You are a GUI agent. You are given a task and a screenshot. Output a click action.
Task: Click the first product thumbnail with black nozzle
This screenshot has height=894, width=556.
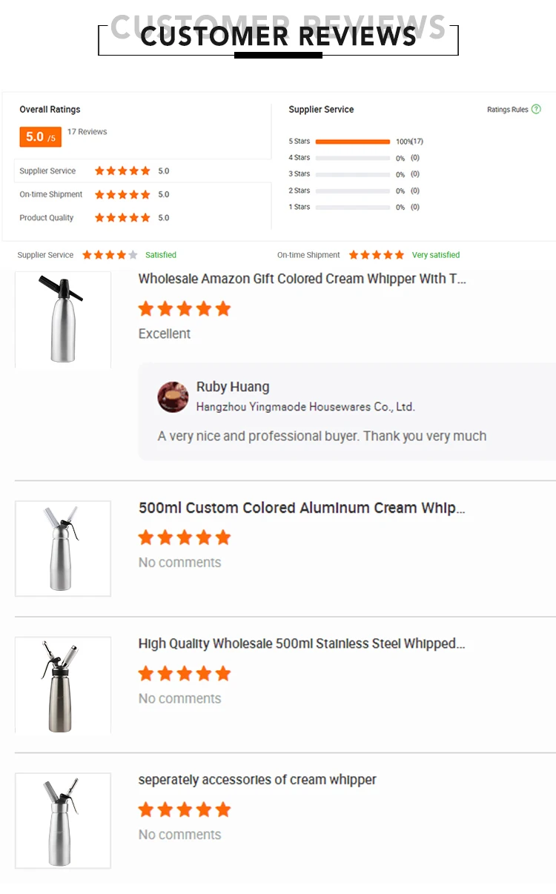[63, 319]
